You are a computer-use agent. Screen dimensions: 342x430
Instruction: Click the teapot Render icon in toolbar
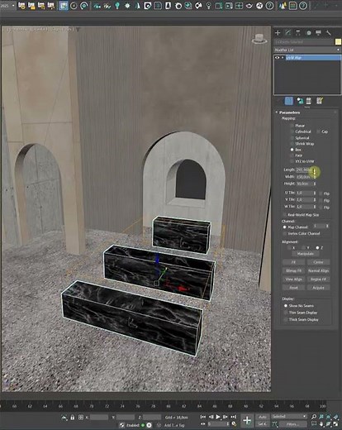tap(249, 6)
